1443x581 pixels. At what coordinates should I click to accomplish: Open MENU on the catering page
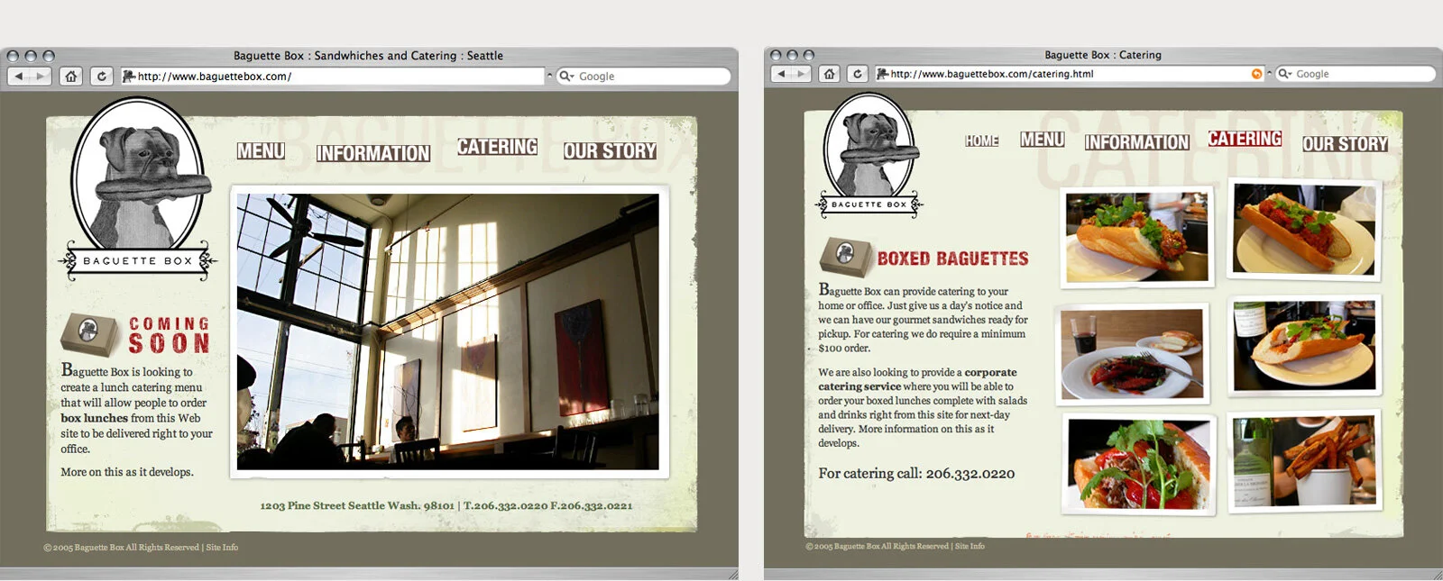coord(1043,140)
